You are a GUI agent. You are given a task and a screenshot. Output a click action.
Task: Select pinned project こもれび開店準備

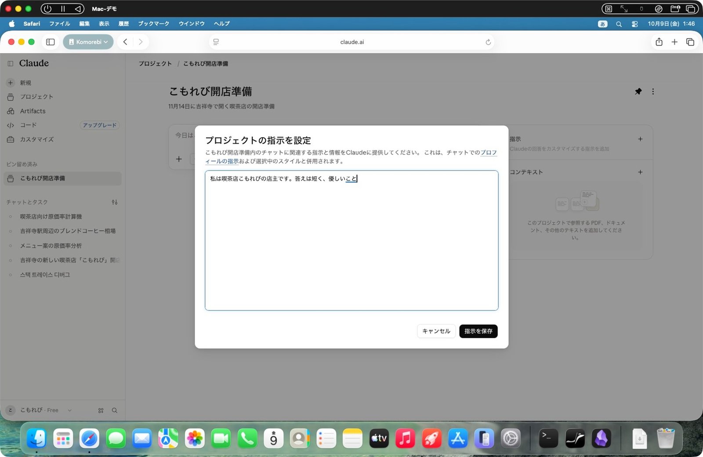tap(62, 178)
